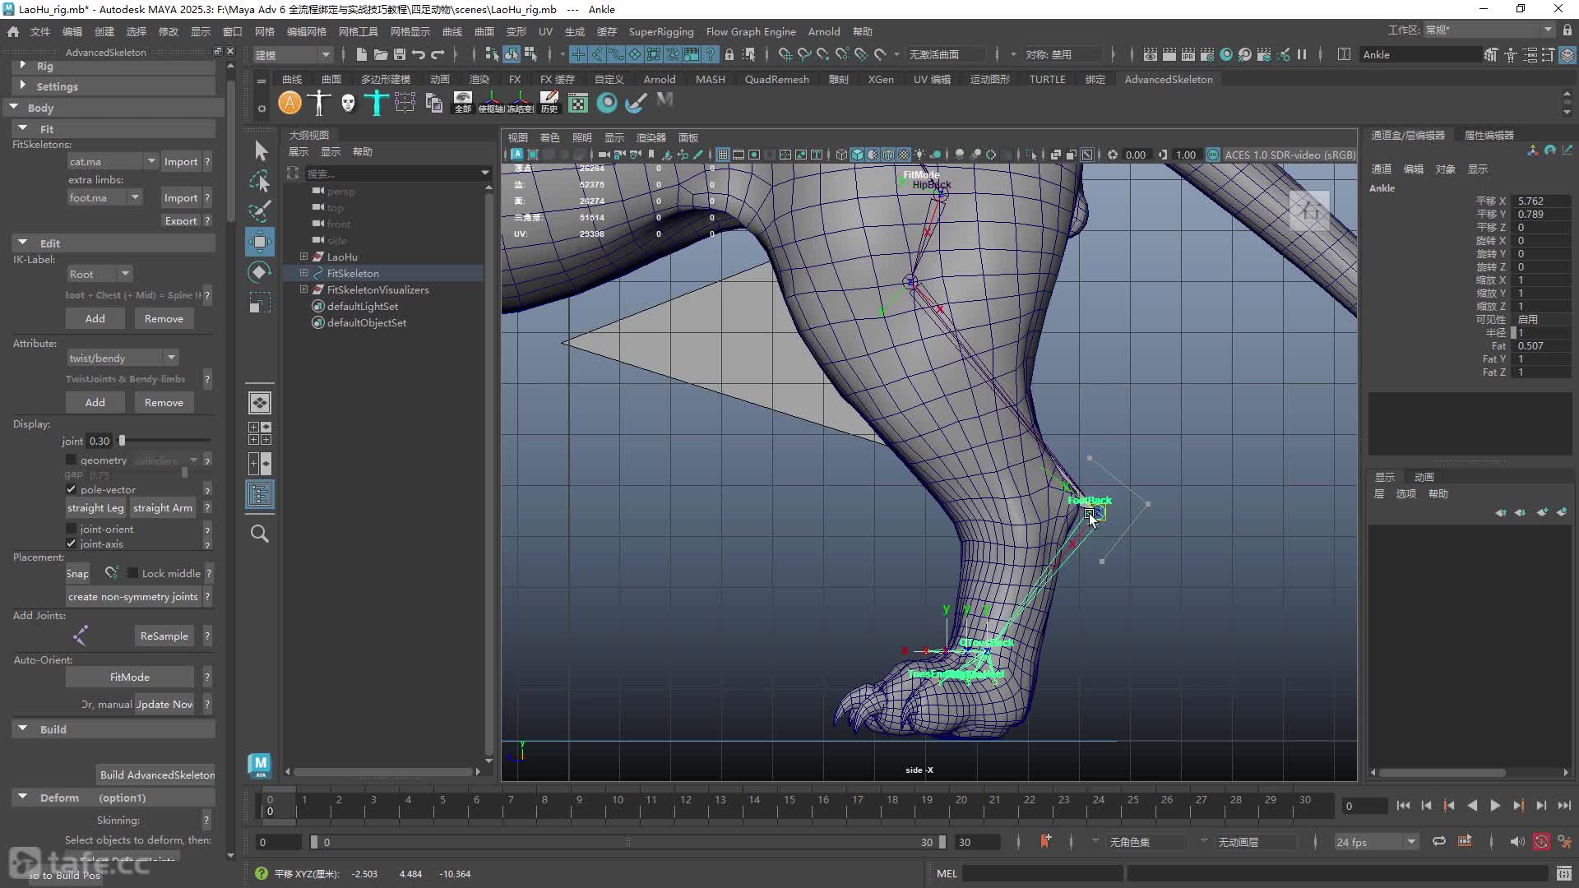
Task: Open the 24 fps frame rate dropdown
Action: [x=1376, y=842]
